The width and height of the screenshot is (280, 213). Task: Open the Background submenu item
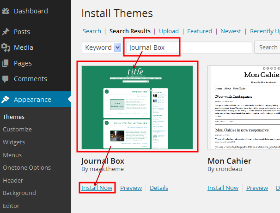point(19,193)
